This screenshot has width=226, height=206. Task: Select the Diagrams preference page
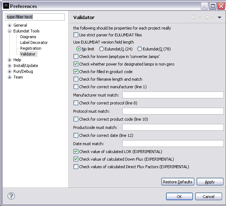(x=28, y=37)
